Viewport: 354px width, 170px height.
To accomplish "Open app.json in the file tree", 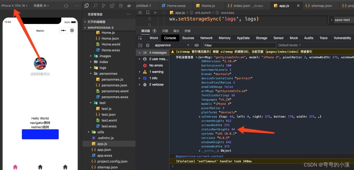I will pyautogui.click(x=104, y=150).
